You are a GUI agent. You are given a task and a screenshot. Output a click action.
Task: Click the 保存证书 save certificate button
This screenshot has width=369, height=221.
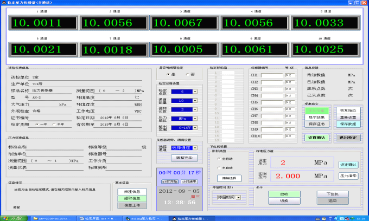pos(315,124)
